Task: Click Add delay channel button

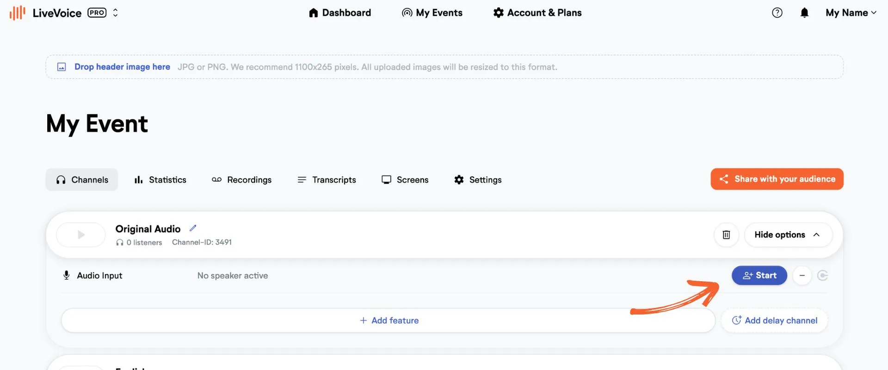Action: coord(775,321)
